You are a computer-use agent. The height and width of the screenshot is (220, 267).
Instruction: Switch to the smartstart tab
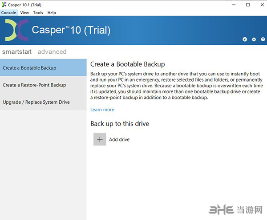click(x=17, y=51)
